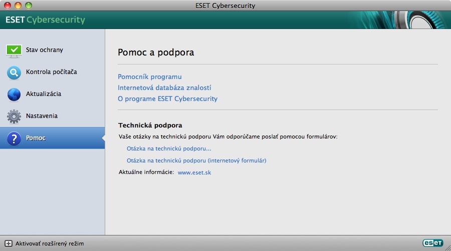
Task: Activate Aktivovať rozšírený režim
Action: point(50,243)
